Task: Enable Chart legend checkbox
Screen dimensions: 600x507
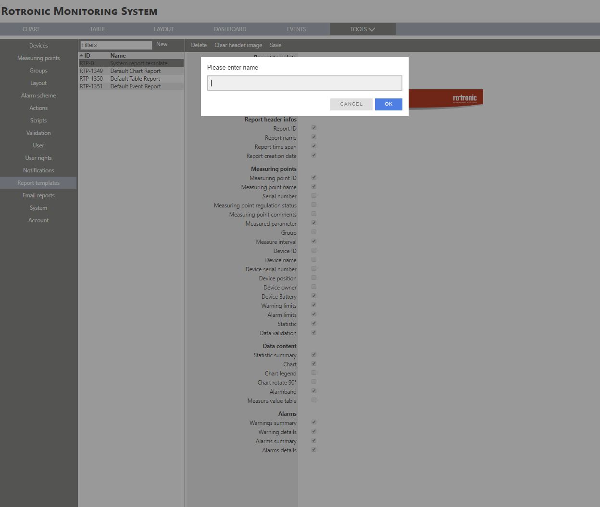Action: pos(314,373)
